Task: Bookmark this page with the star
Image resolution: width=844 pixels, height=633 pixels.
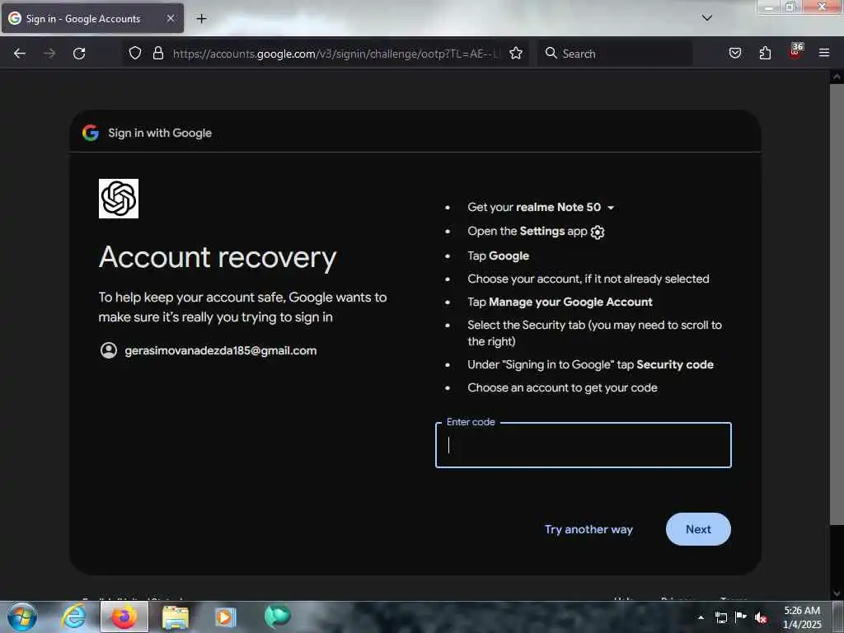Action: point(516,54)
